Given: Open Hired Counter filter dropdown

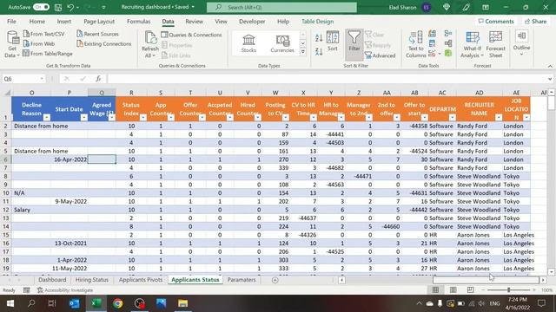Looking at the screenshot, I should 258,118.
